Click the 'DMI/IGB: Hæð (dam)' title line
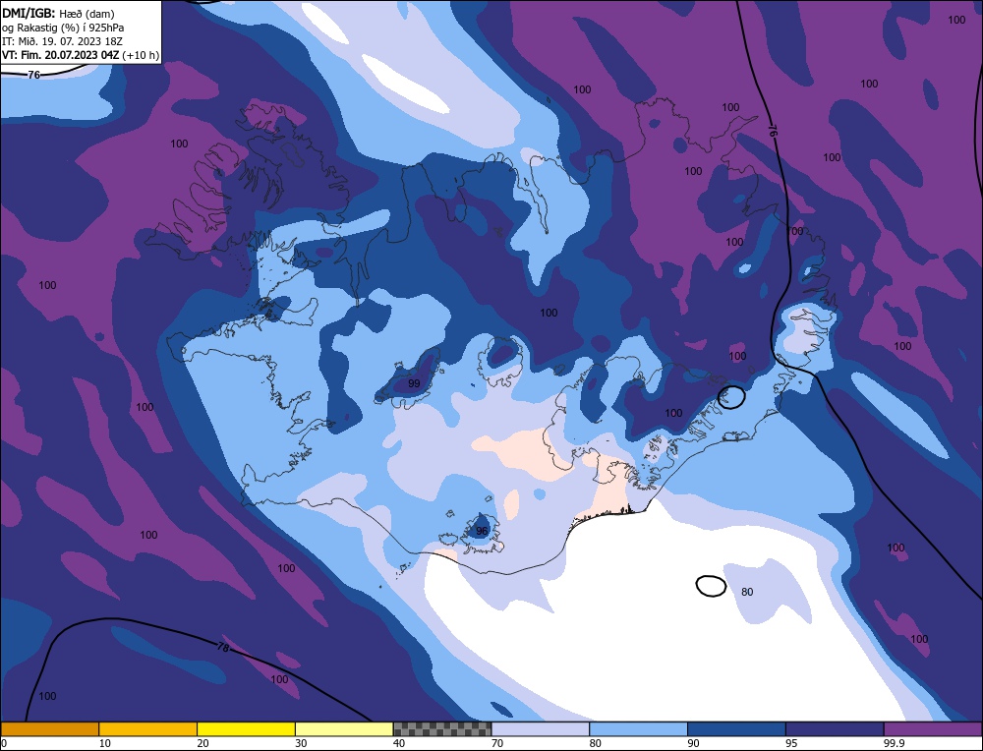The width and height of the screenshot is (983, 751). (x=58, y=13)
